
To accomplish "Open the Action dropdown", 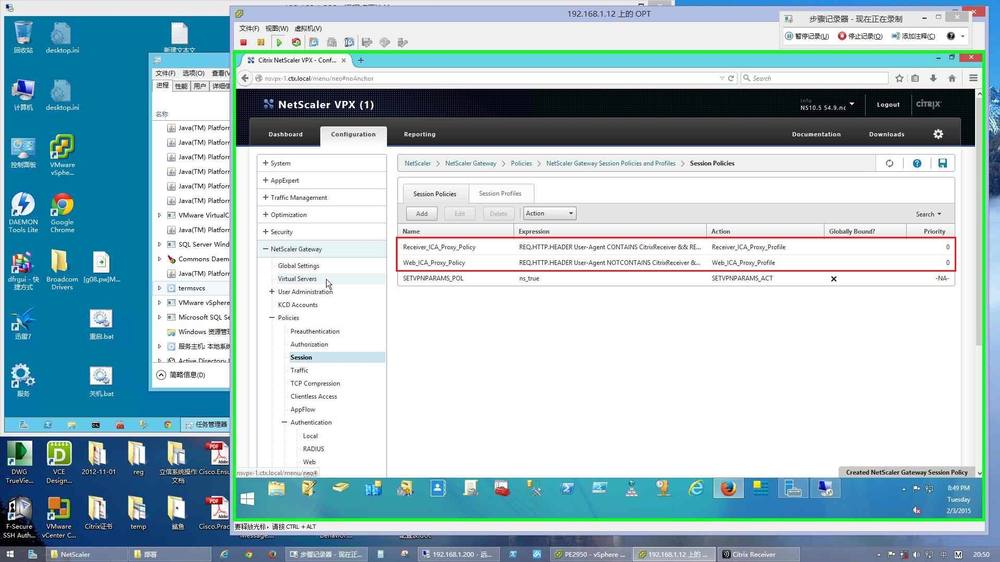I will click(549, 213).
